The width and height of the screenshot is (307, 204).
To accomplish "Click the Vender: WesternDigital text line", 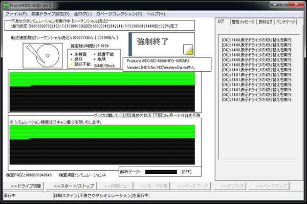I will pos(161,68).
